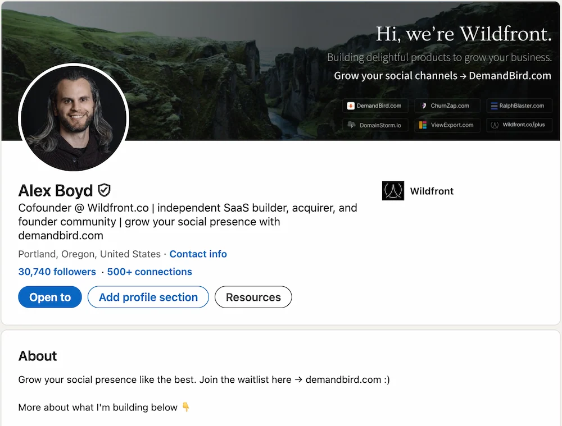Image resolution: width=562 pixels, height=426 pixels.
Task: Click the ViewExport.com badge
Action: [x=447, y=125]
